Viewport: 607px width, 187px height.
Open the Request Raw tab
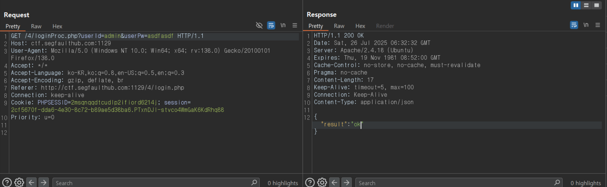36,26
